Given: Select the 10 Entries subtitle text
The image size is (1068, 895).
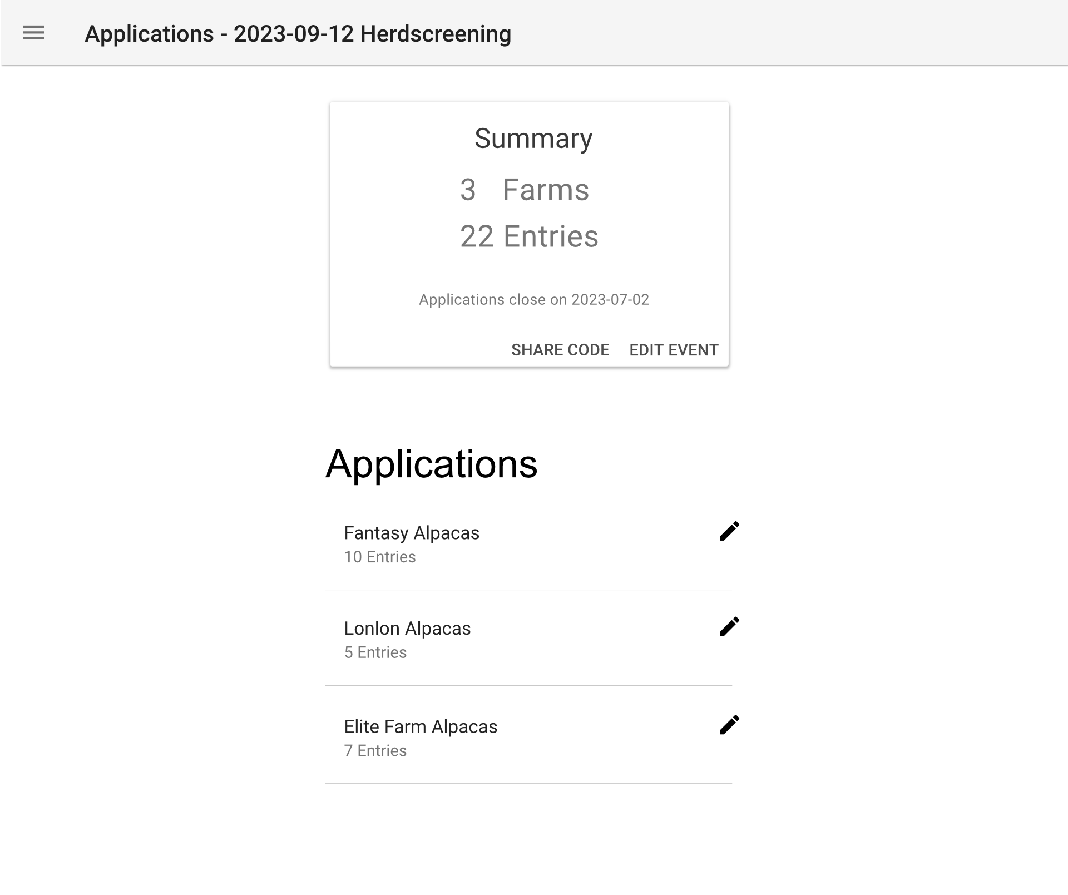Looking at the screenshot, I should 380,557.
